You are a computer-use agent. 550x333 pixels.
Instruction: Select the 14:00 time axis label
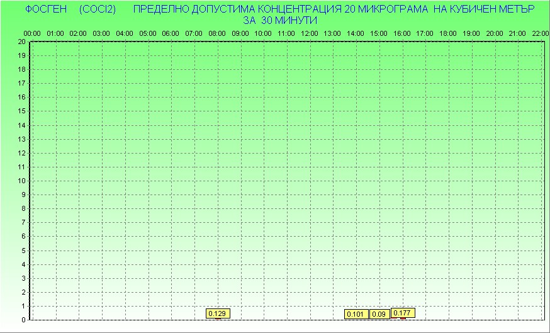point(356,33)
